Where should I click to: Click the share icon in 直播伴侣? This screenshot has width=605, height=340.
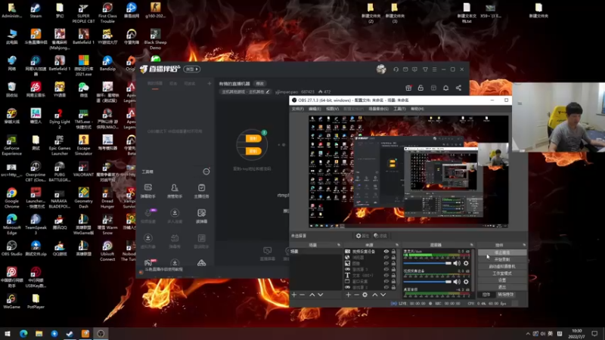tap(458, 88)
